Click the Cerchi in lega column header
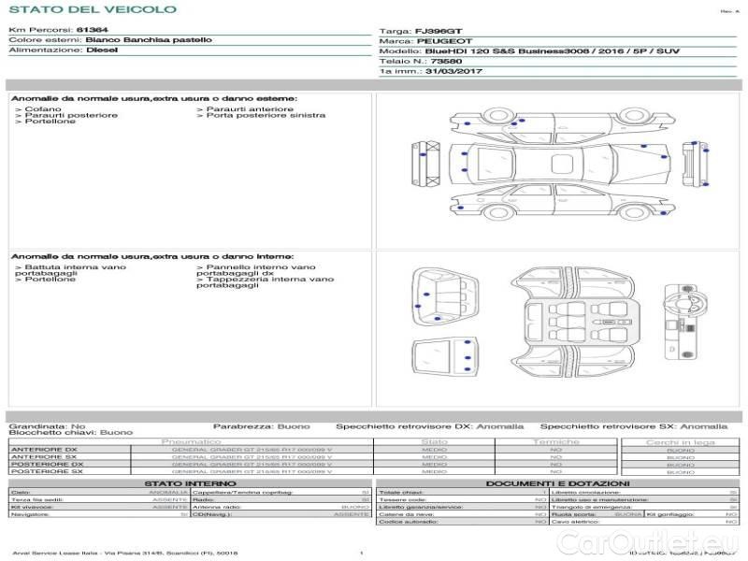 pos(681,442)
